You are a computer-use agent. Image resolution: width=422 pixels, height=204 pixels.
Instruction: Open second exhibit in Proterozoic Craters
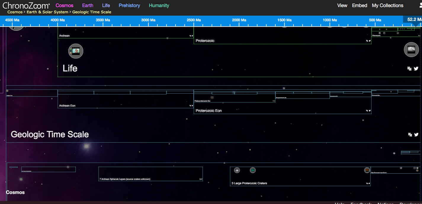coord(253,170)
